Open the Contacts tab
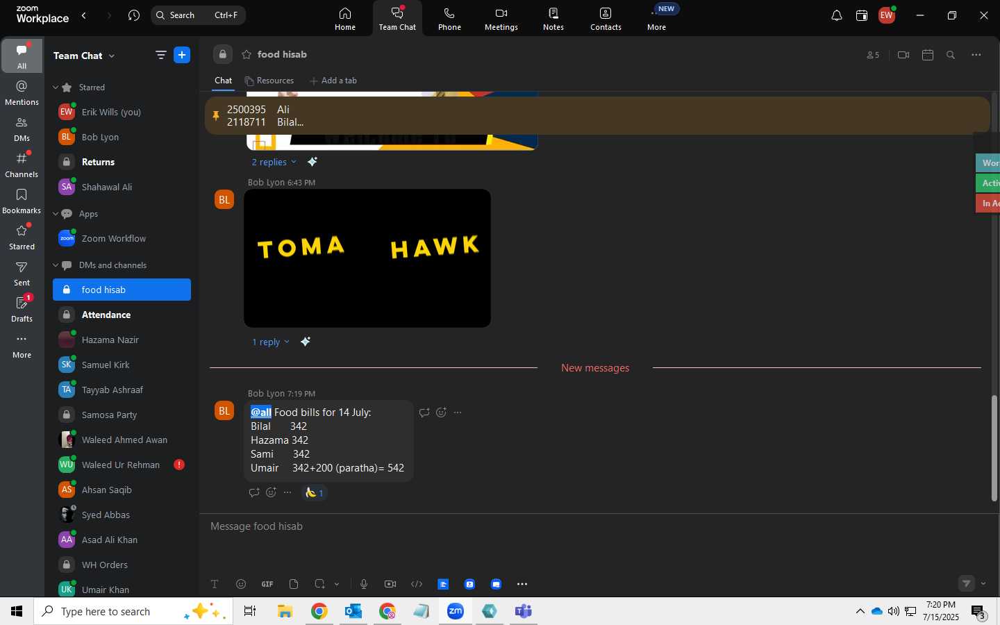 606,19
